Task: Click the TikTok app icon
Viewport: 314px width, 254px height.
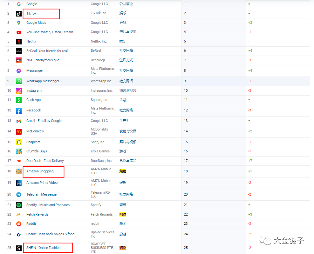Action: (x=19, y=13)
